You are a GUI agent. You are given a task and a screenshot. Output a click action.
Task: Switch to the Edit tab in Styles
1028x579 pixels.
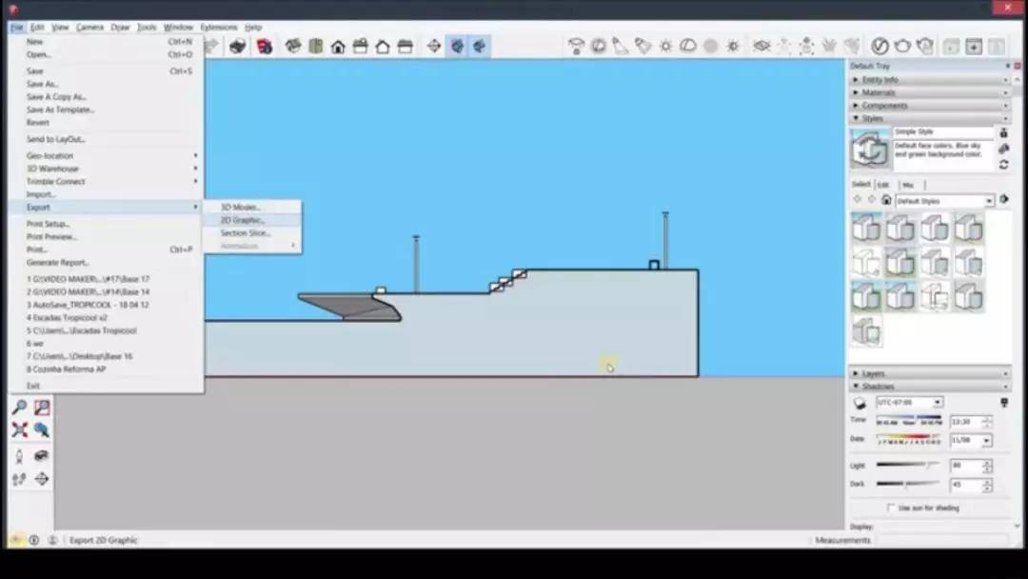tap(883, 185)
